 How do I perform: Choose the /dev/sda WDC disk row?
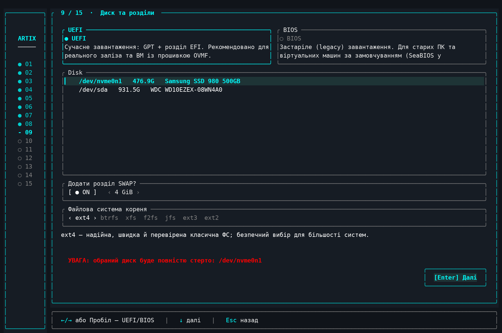click(x=274, y=90)
